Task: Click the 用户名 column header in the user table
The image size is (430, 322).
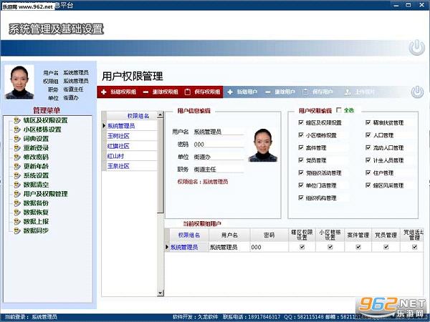Action: [229, 235]
